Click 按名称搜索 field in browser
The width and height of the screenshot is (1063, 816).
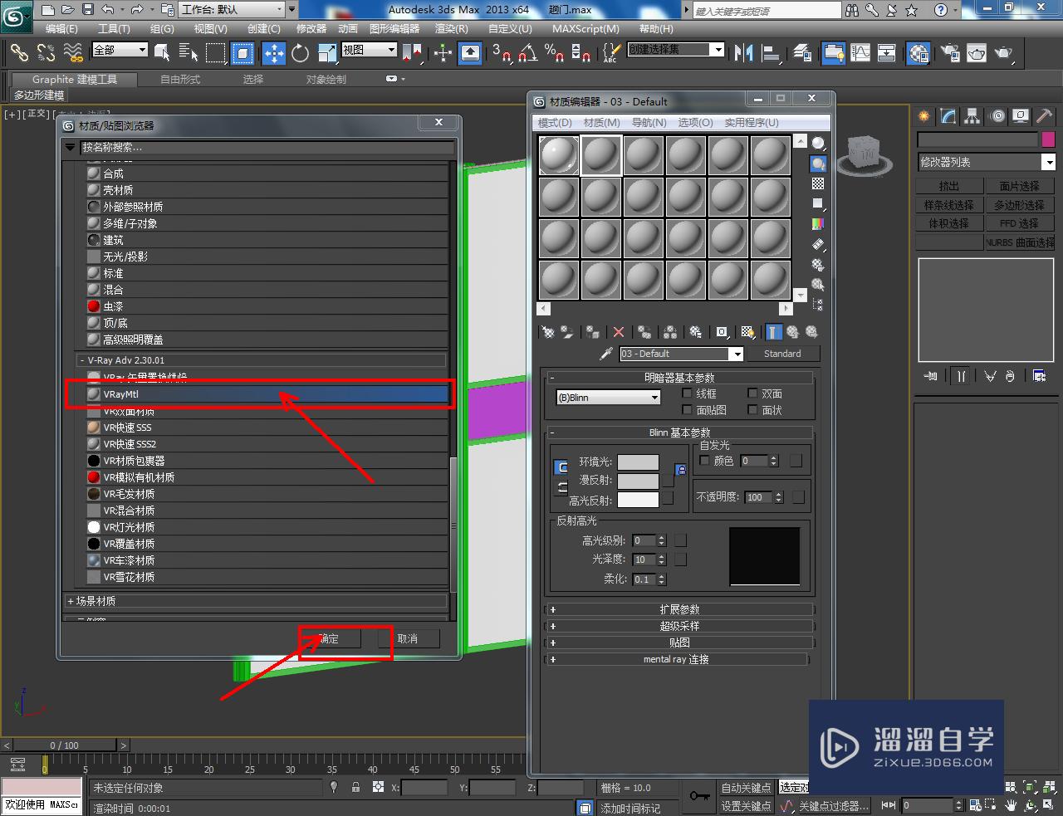(267, 148)
